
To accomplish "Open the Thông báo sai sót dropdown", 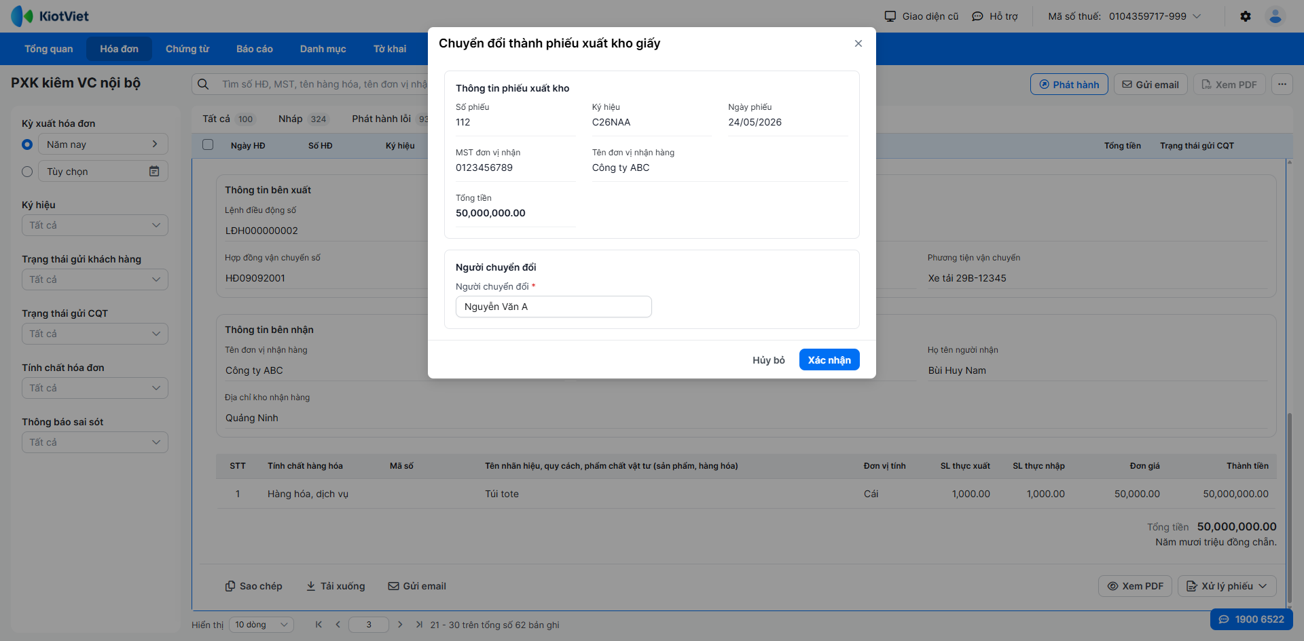I will pyautogui.click(x=95, y=442).
